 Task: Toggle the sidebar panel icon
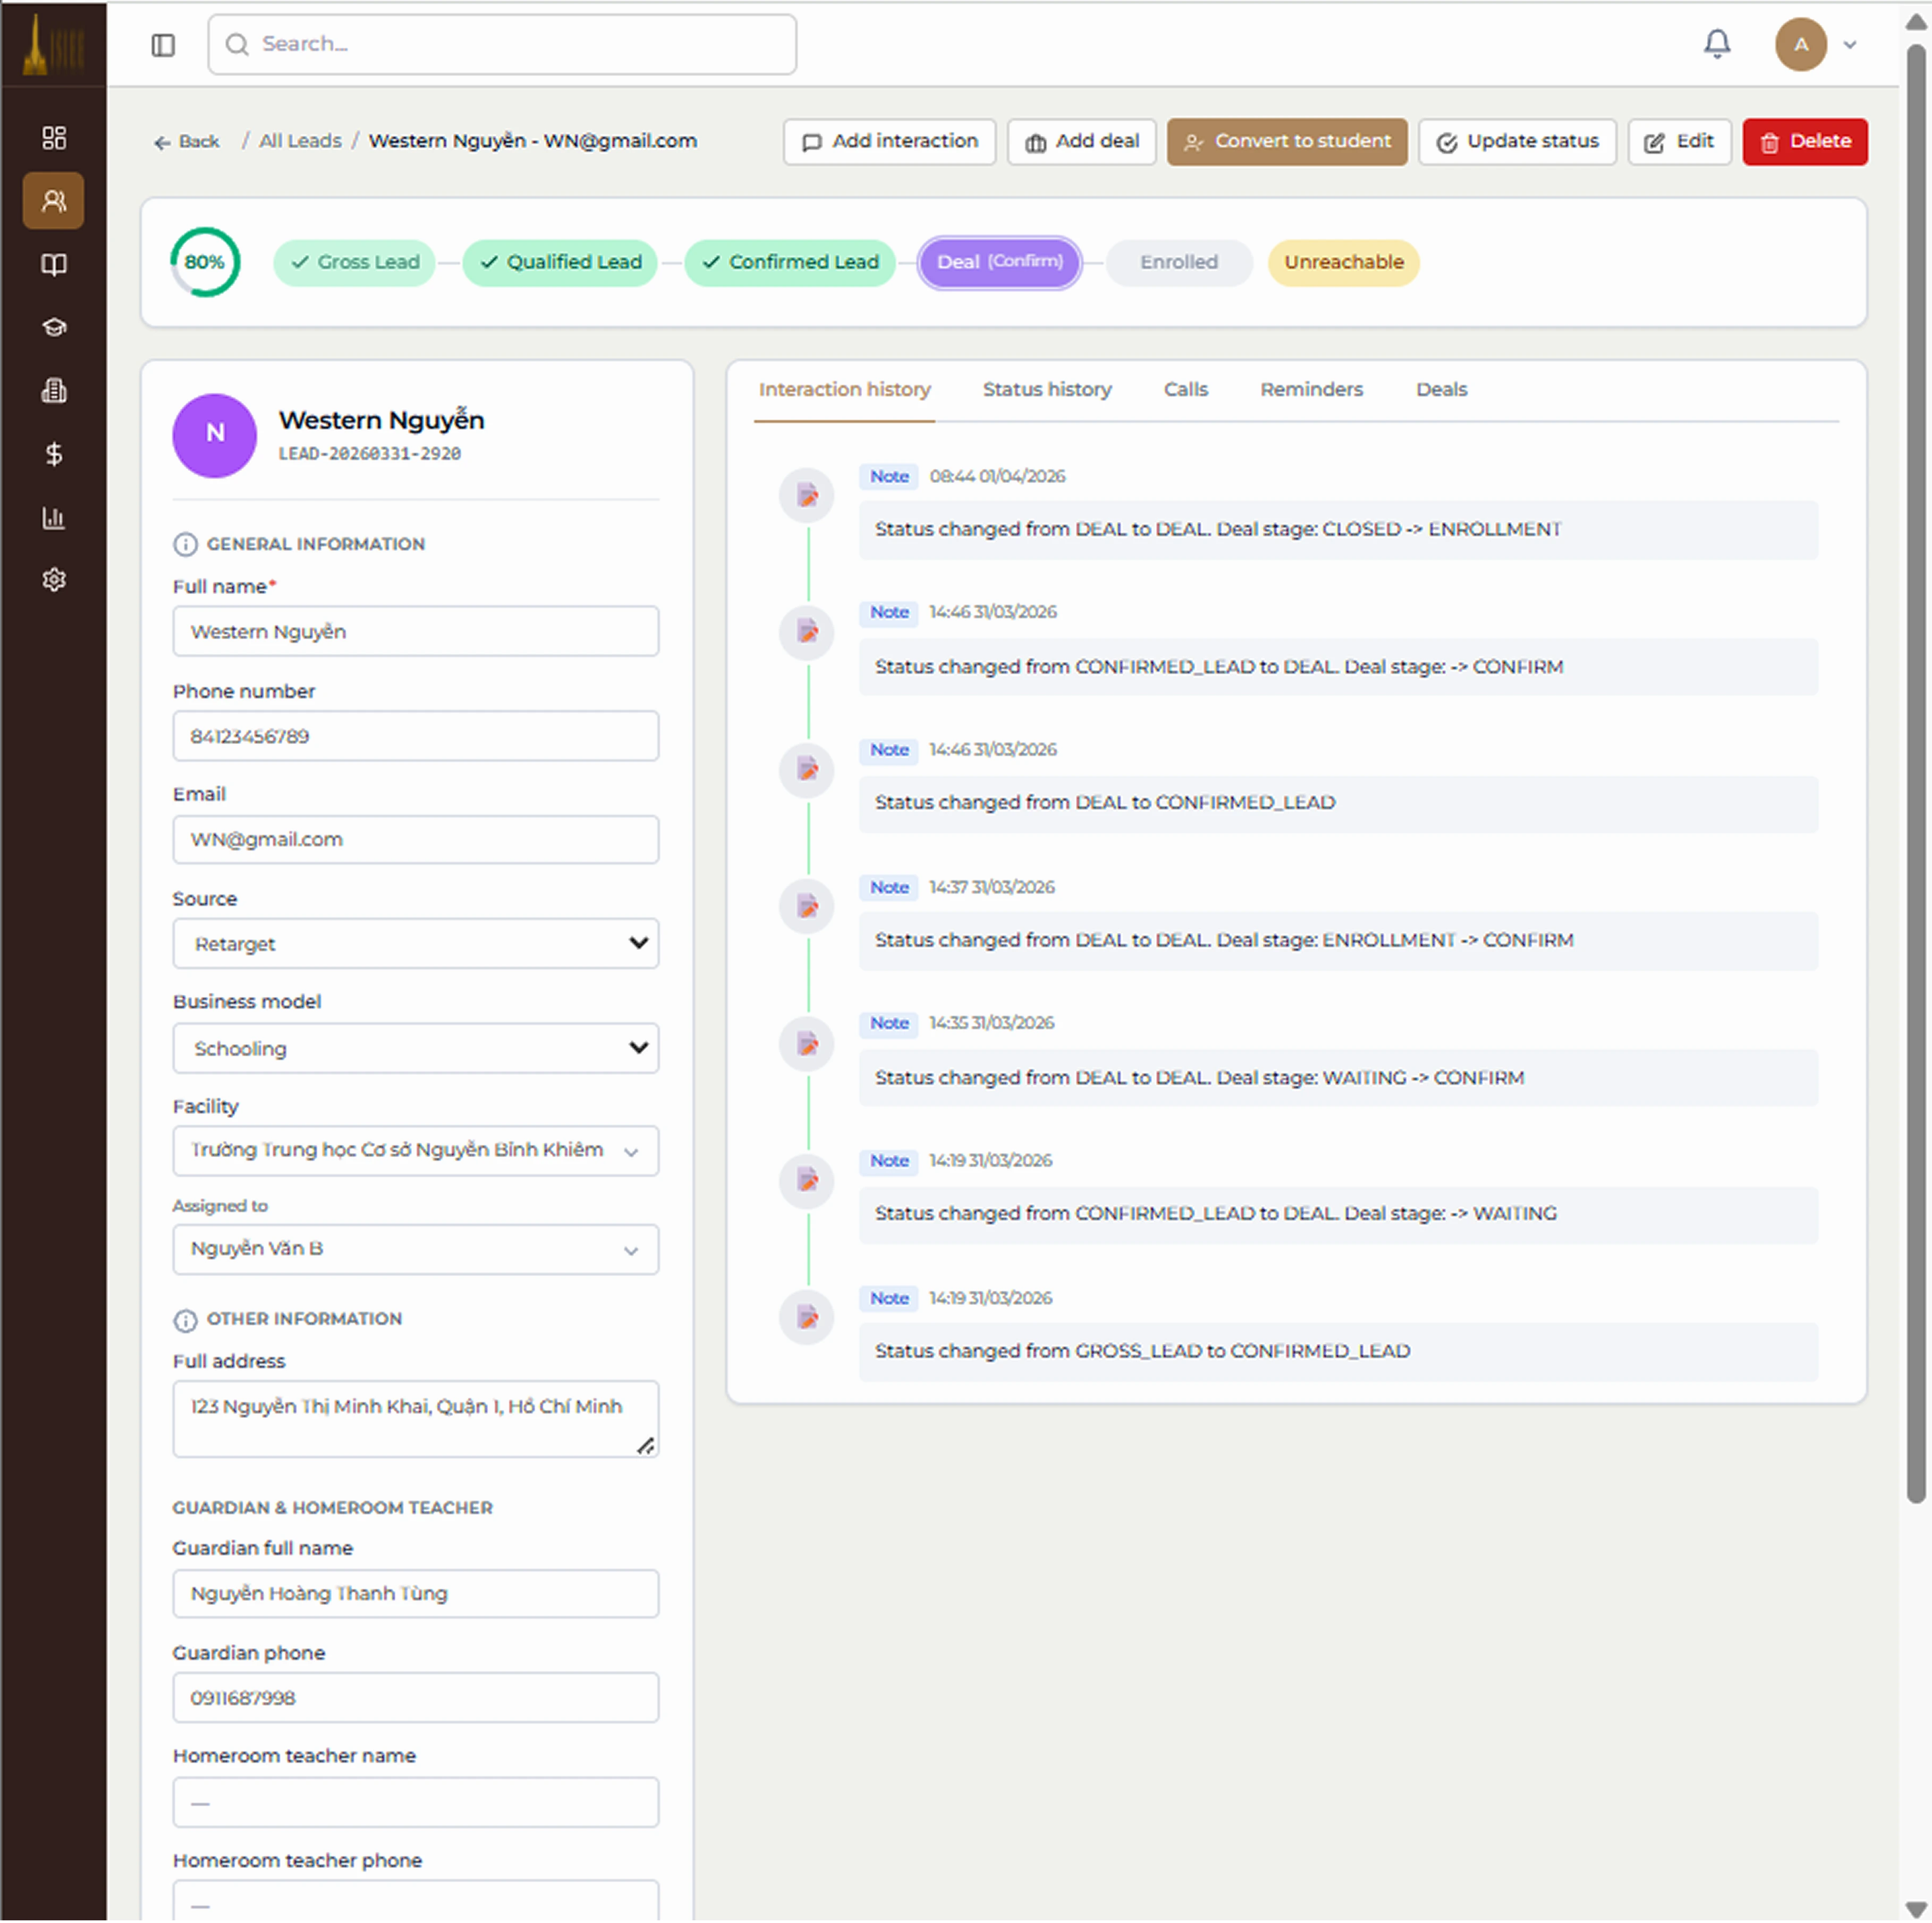coord(163,45)
